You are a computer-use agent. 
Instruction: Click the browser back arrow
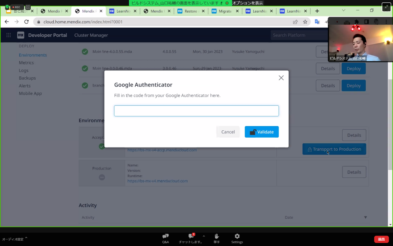7,22
